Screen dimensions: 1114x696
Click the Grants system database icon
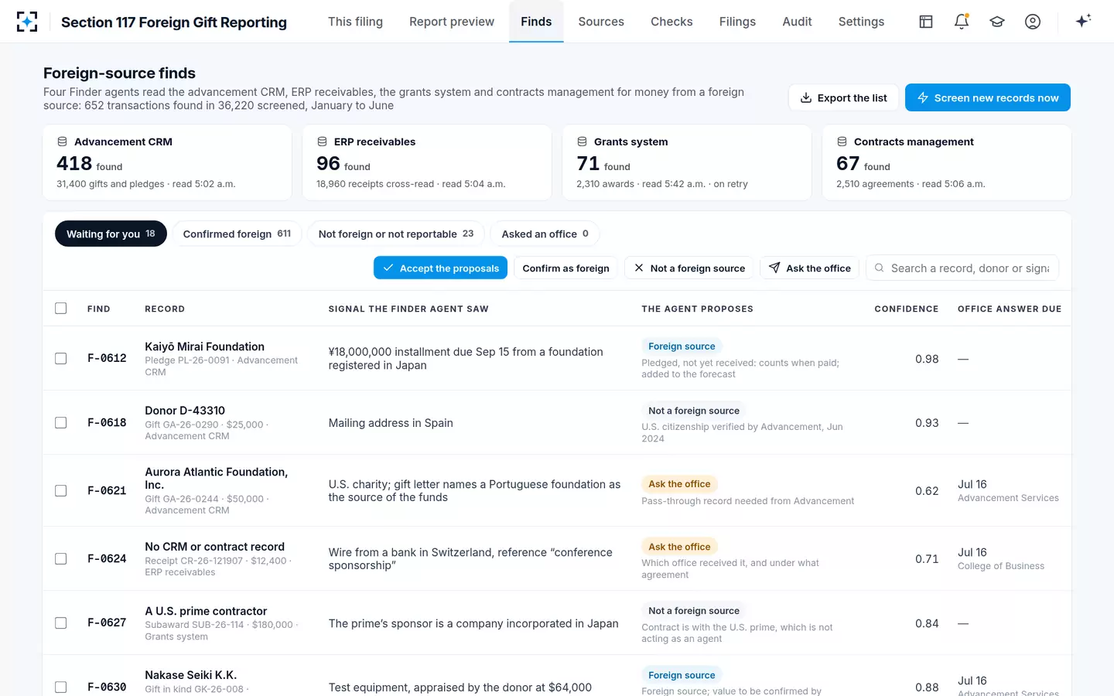pos(582,142)
